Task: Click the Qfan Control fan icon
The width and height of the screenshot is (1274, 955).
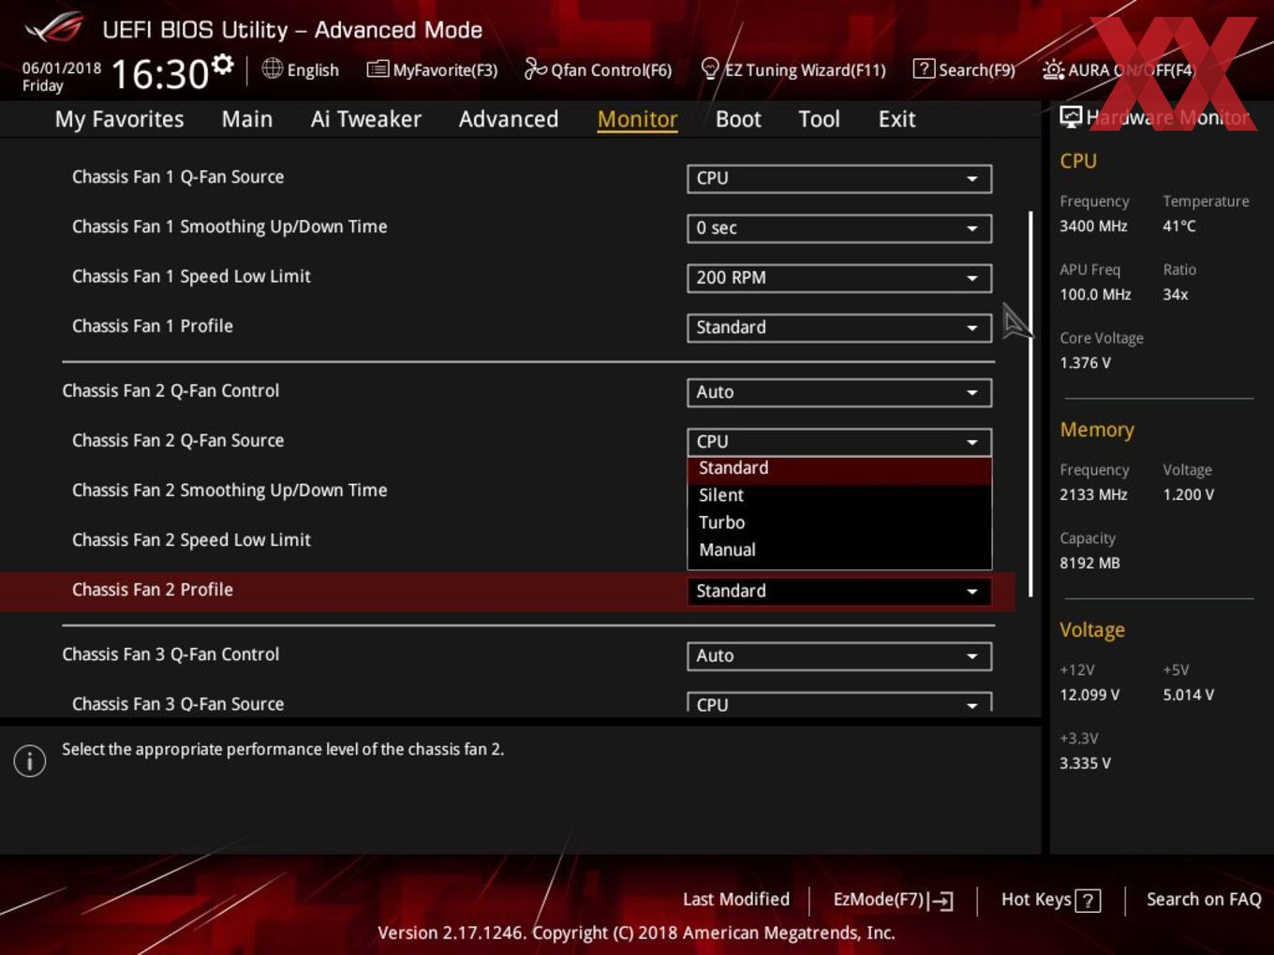Action: 535,68
